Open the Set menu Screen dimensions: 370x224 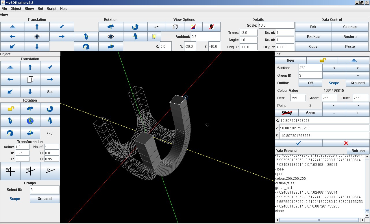pyautogui.click(x=40, y=8)
